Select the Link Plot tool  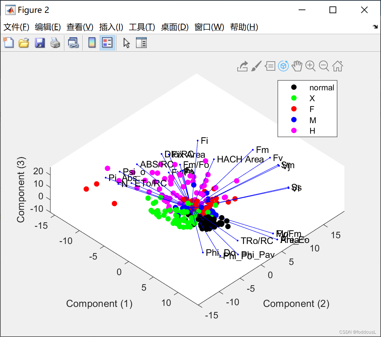pos(73,43)
